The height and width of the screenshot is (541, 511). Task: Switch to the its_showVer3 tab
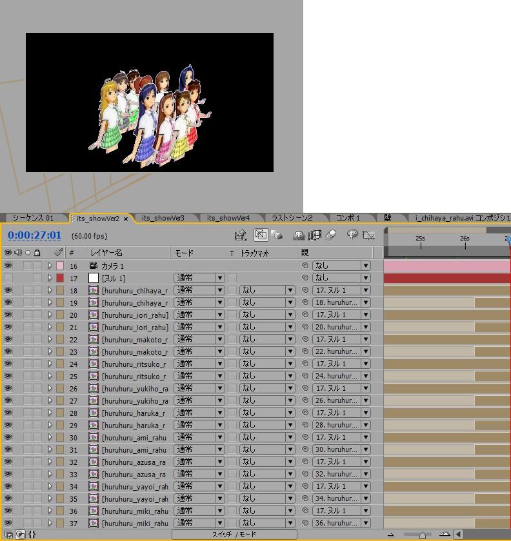pos(163,218)
